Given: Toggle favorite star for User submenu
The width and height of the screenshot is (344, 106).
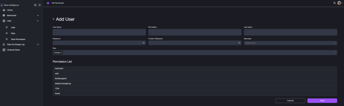Looking at the screenshot, I should [x=7, y=27].
